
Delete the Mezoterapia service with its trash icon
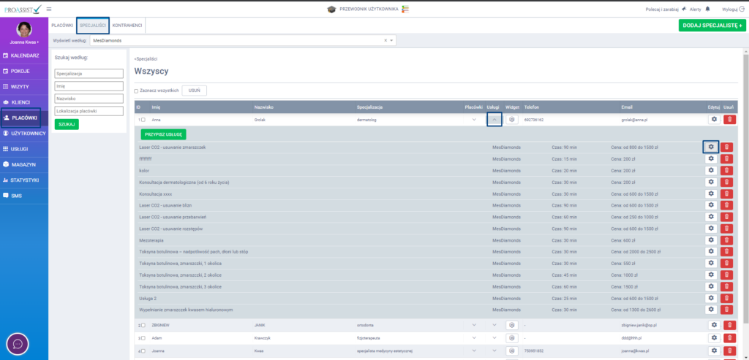coord(727,240)
